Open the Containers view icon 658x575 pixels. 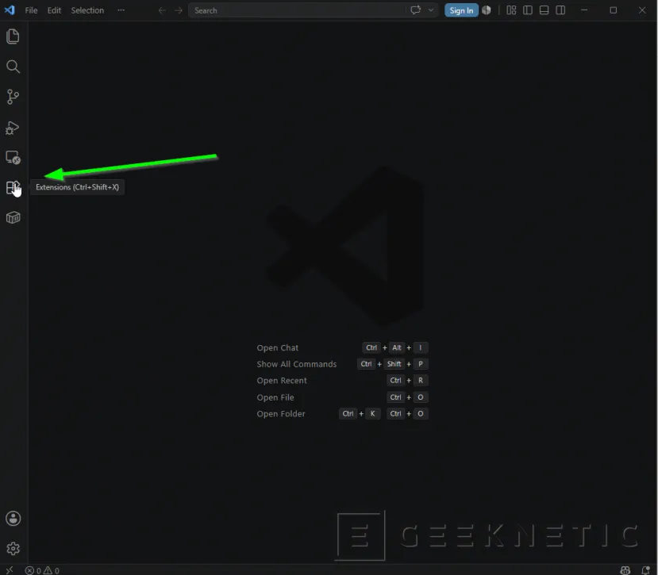click(13, 217)
